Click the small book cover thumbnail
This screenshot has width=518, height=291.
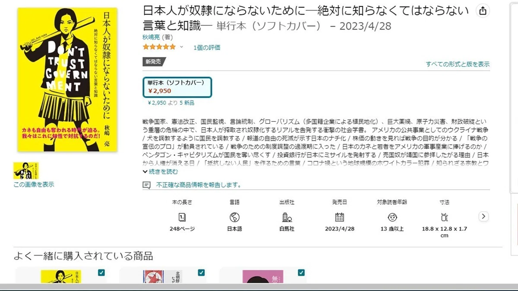point(26,171)
